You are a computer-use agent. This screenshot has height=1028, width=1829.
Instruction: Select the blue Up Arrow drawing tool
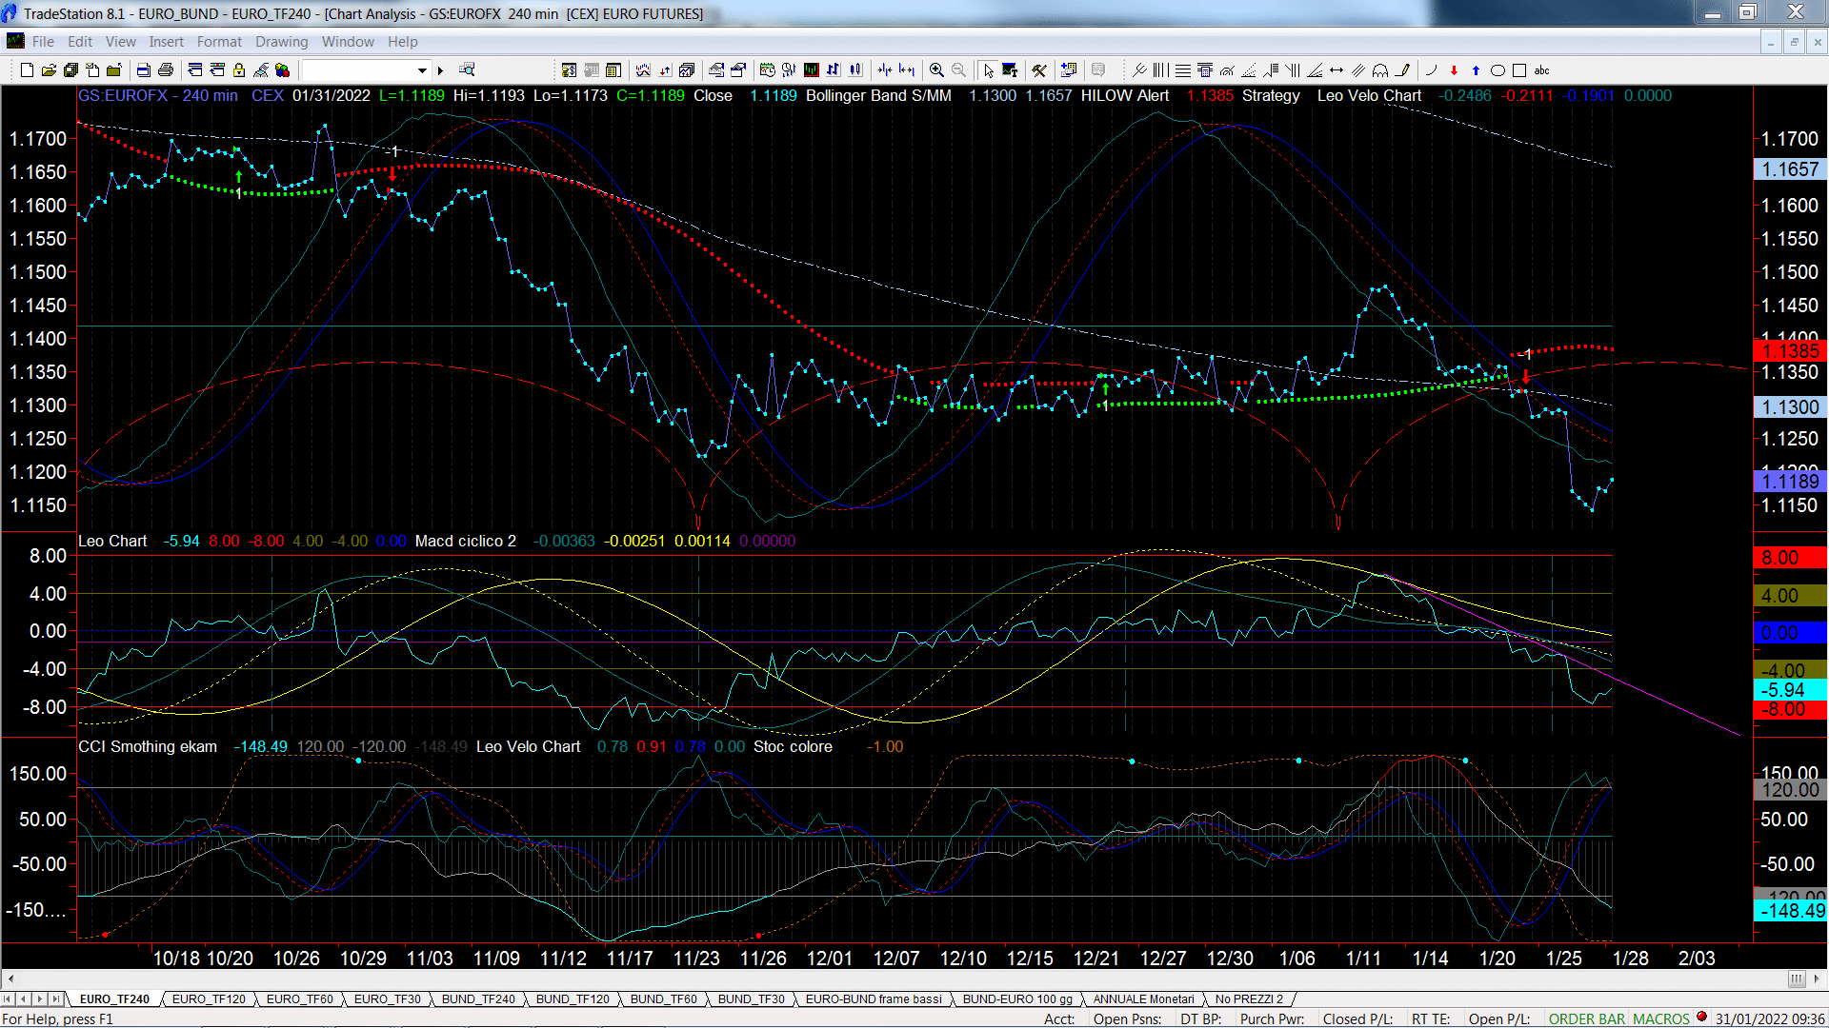1476,70
